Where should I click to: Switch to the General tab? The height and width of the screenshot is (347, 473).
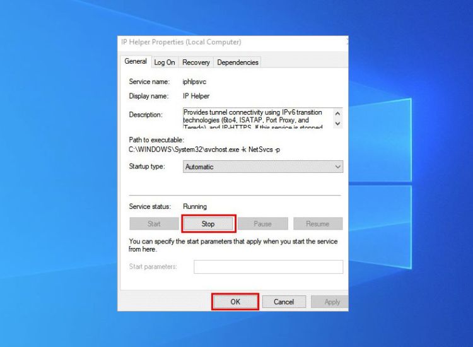pos(136,62)
